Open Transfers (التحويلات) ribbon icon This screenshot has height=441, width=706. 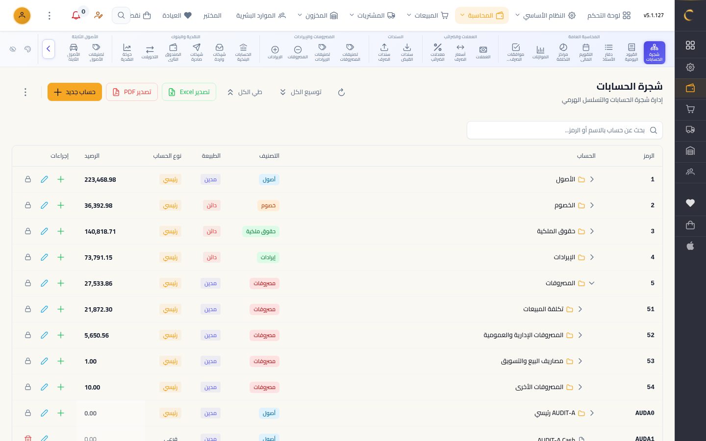coord(150,52)
